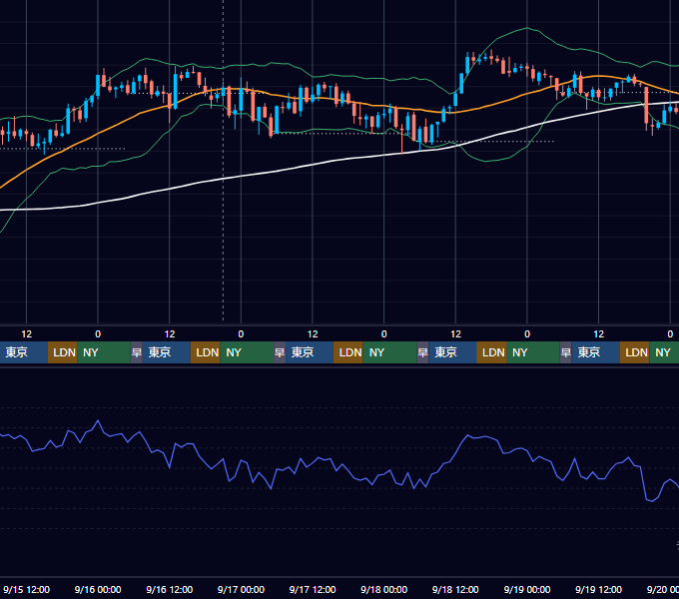Select the 早 block preceding the 9/19 東京 session
The width and height of the screenshot is (679, 599).
click(565, 352)
